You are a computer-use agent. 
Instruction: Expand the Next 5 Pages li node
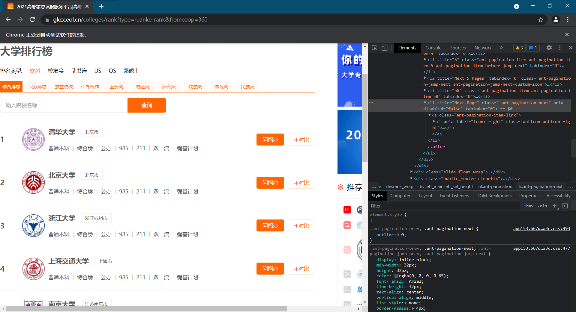click(425, 78)
